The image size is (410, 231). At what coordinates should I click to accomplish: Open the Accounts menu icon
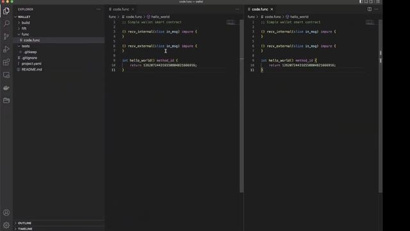coord(6,212)
